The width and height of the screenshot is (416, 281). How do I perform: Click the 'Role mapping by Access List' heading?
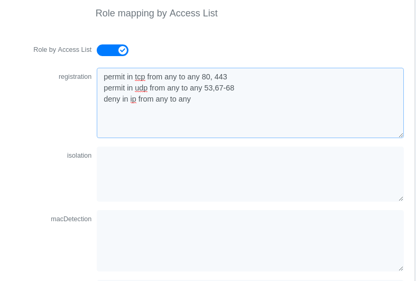156,13
